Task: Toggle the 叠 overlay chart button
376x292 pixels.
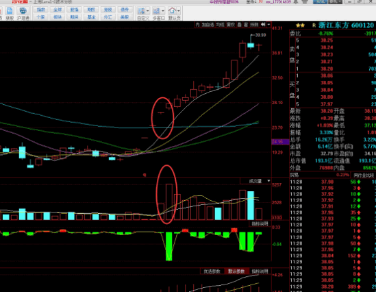Action: coord(240,25)
